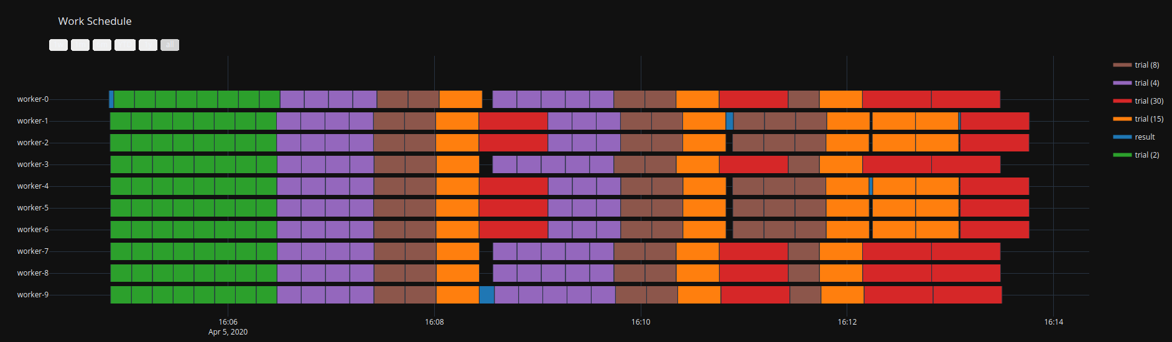The width and height of the screenshot is (1172, 342).
Task: Click the worker-0 row label
Action: (33, 99)
